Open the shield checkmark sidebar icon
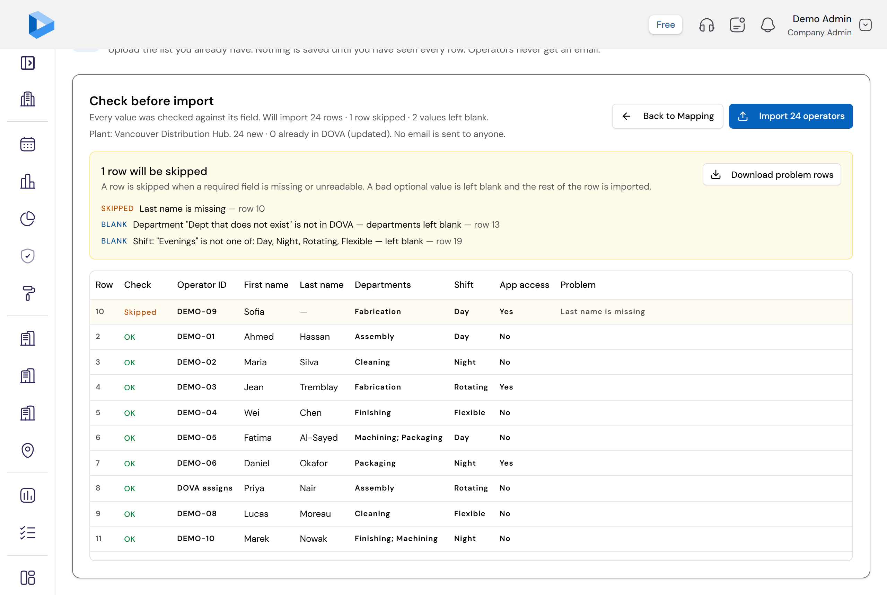The height and width of the screenshot is (595, 887). click(x=27, y=256)
